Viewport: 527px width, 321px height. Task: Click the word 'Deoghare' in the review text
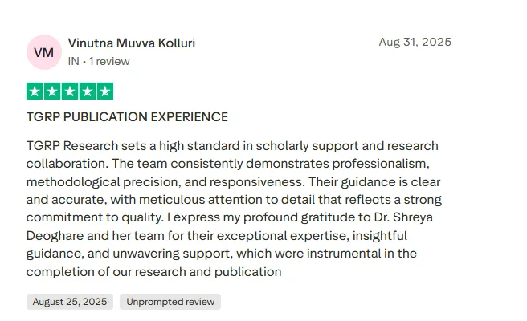pyautogui.click(x=53, y=236)
